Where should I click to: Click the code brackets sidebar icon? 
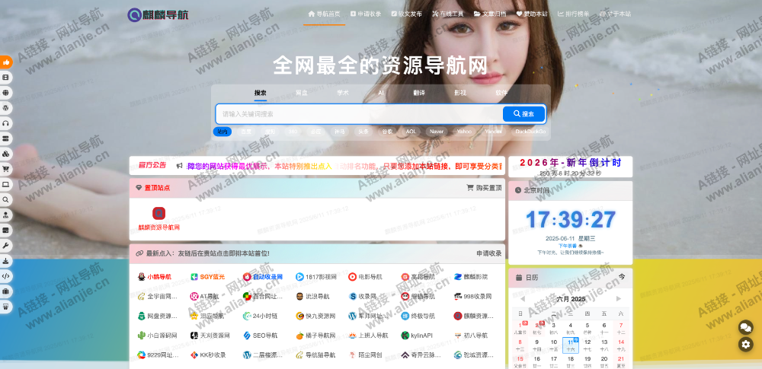(6, 275)
